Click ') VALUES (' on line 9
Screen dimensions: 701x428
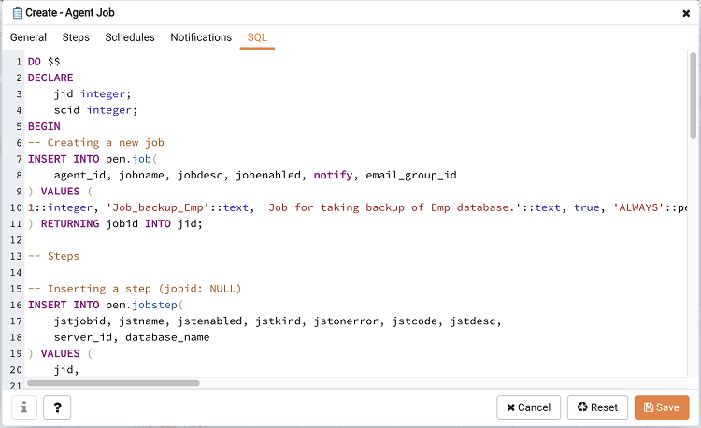(61, 192)
